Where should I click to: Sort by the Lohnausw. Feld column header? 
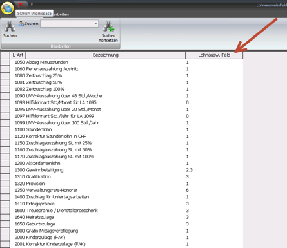click(x=214, y=55)
